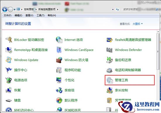Open the 电源选项 battery icon
161x113 pixels.
[8, 80]
